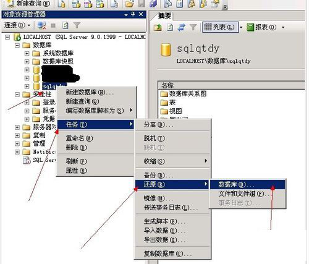Choose 备份(B)... in tasks submenu
309x264 pixels.
click(x=172, y=175)
